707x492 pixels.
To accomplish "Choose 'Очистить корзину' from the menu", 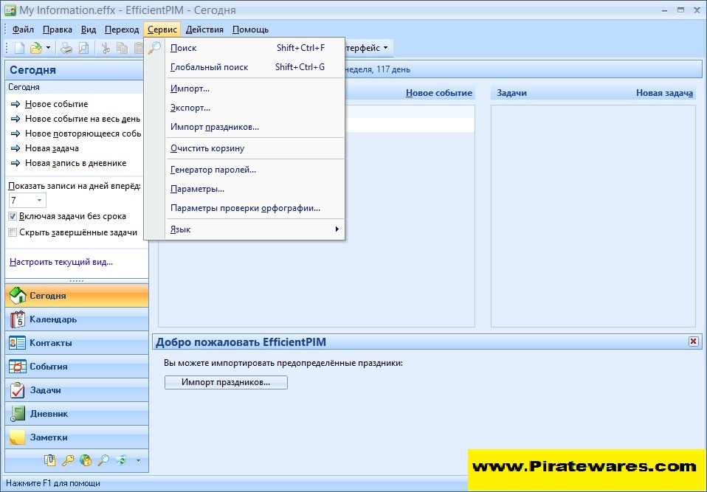I will [x=207, y=148].
